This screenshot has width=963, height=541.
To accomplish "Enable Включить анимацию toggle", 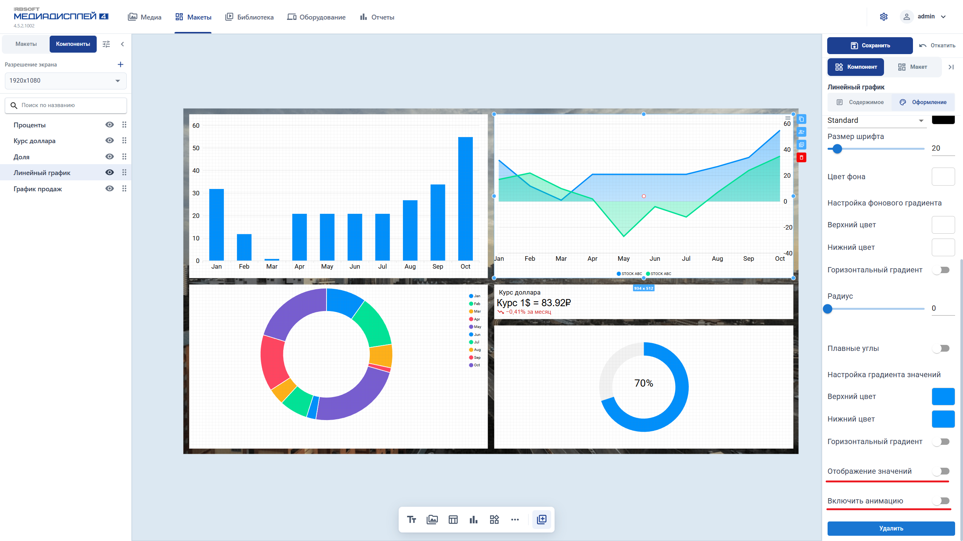I will 942,501.
